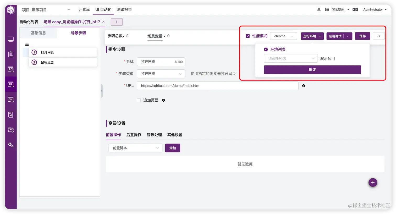396x214 pixels.
Task: Click the purple plus floating button
Action: pyautogui.click(x=373, y=182)
